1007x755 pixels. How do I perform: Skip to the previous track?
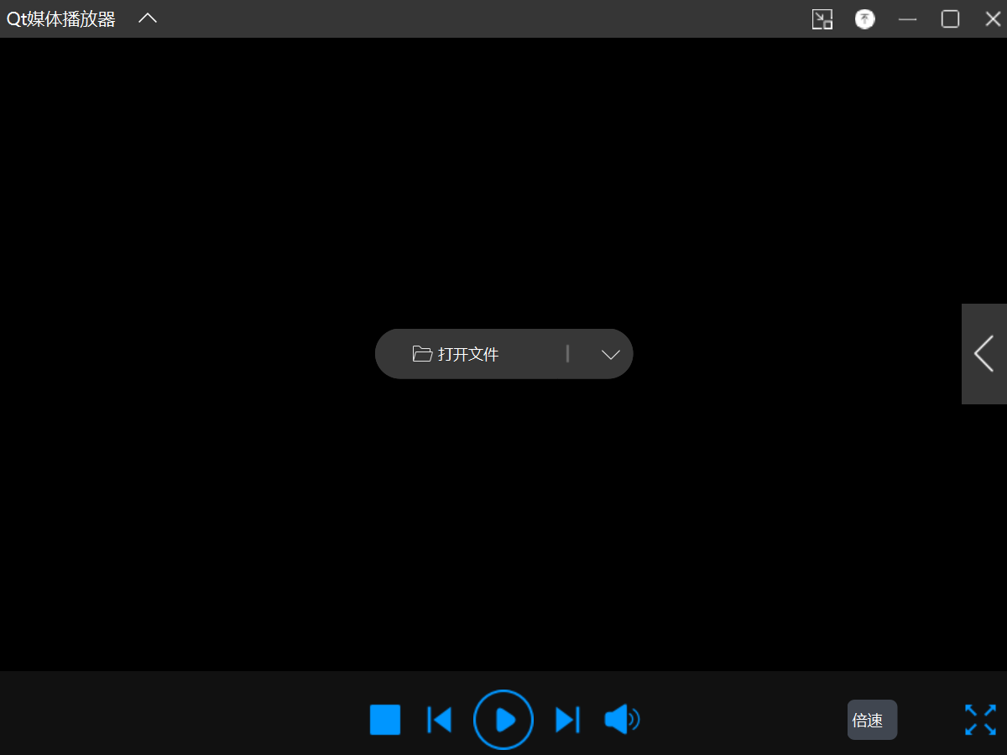click(x=440, y=720)
